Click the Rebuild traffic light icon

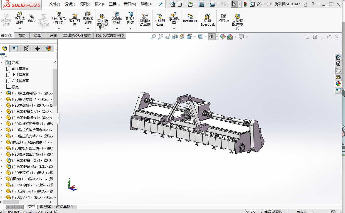245,4
